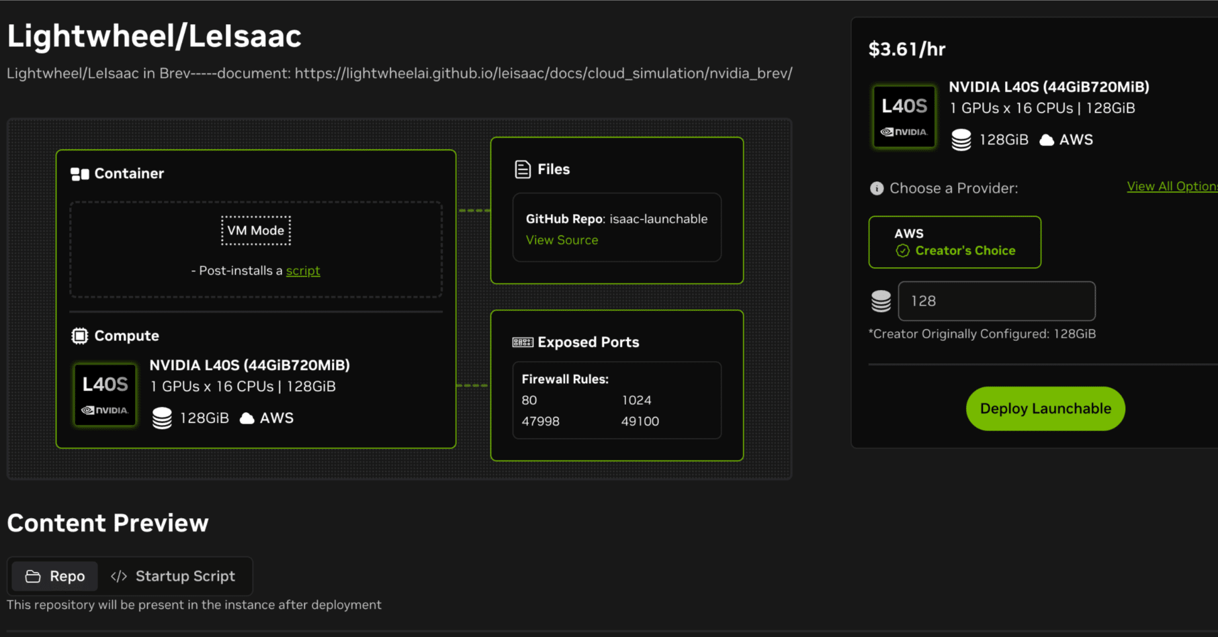Click the storage disk icon beside the 128 field

[881, 301]
